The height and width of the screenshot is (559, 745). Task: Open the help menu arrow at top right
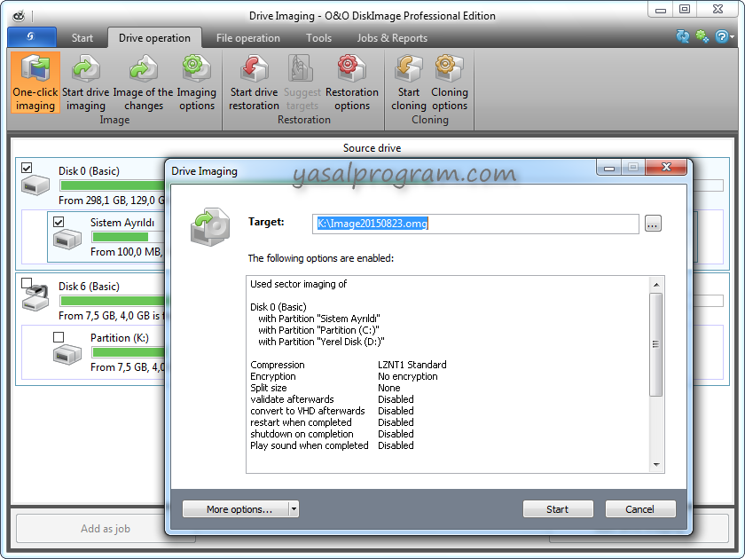(733, 37)
